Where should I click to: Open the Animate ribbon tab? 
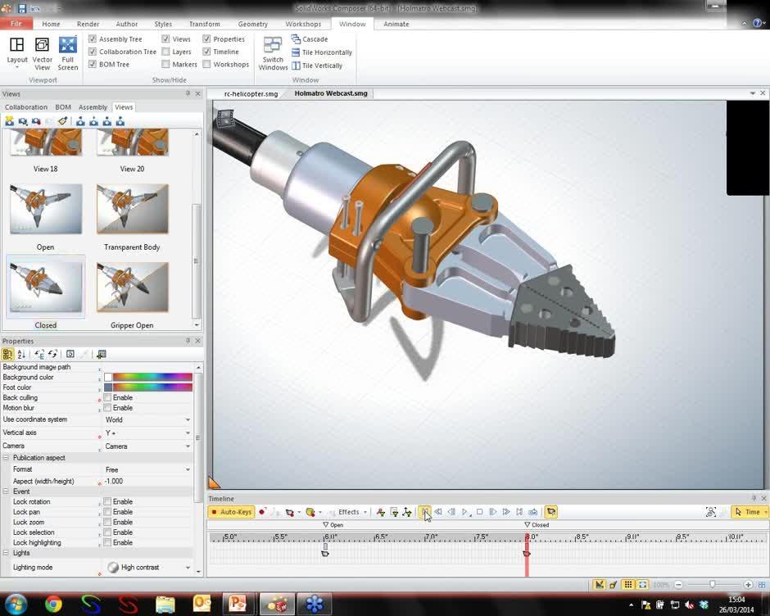(396, 24)
